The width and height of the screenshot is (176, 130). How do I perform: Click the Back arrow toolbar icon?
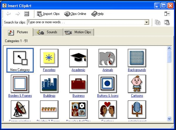tap(8, 14)
